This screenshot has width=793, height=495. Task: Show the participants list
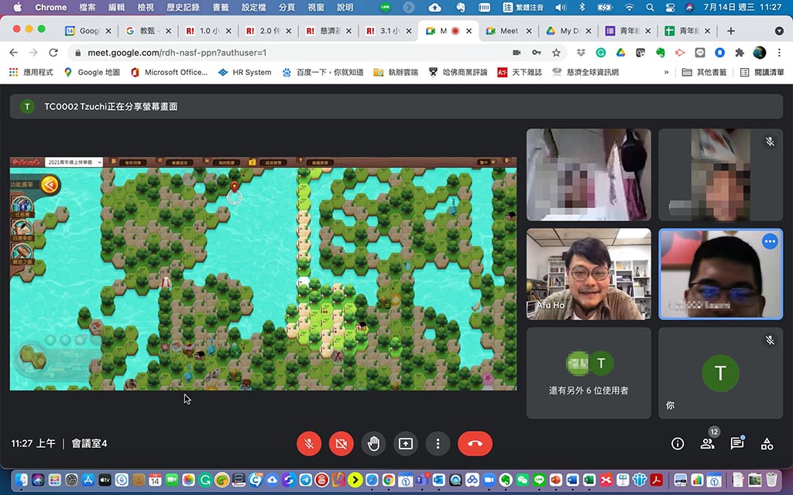[707, 443]
